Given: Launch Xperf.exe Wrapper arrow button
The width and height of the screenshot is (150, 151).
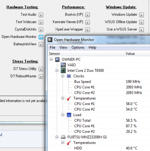Looking at the screenshot, I should [x=88, y=30].
